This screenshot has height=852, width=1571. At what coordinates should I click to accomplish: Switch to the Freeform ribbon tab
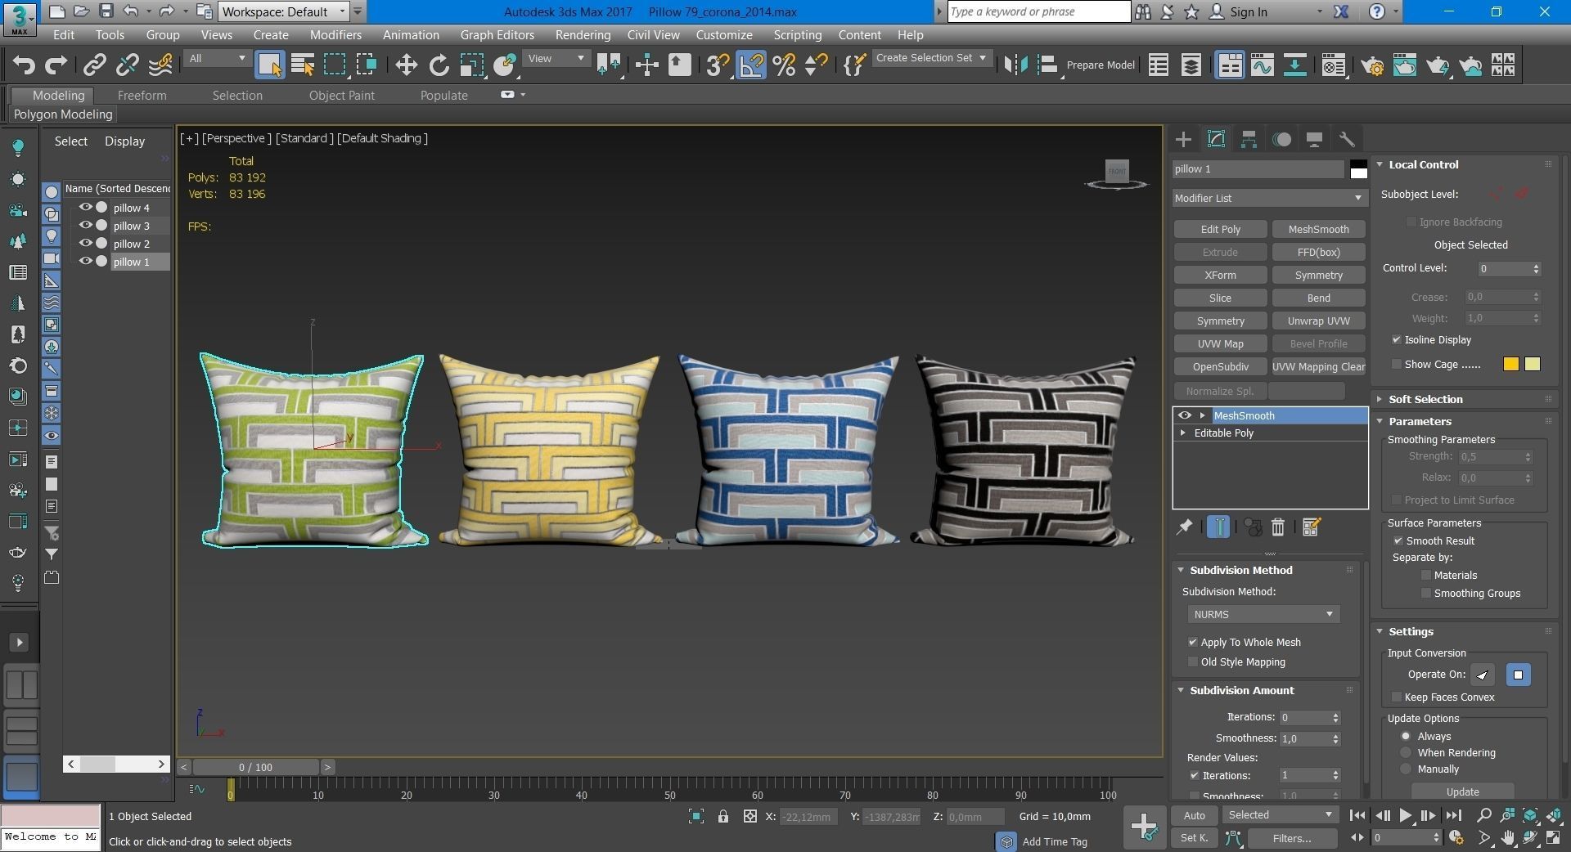[x=142, y=96]
